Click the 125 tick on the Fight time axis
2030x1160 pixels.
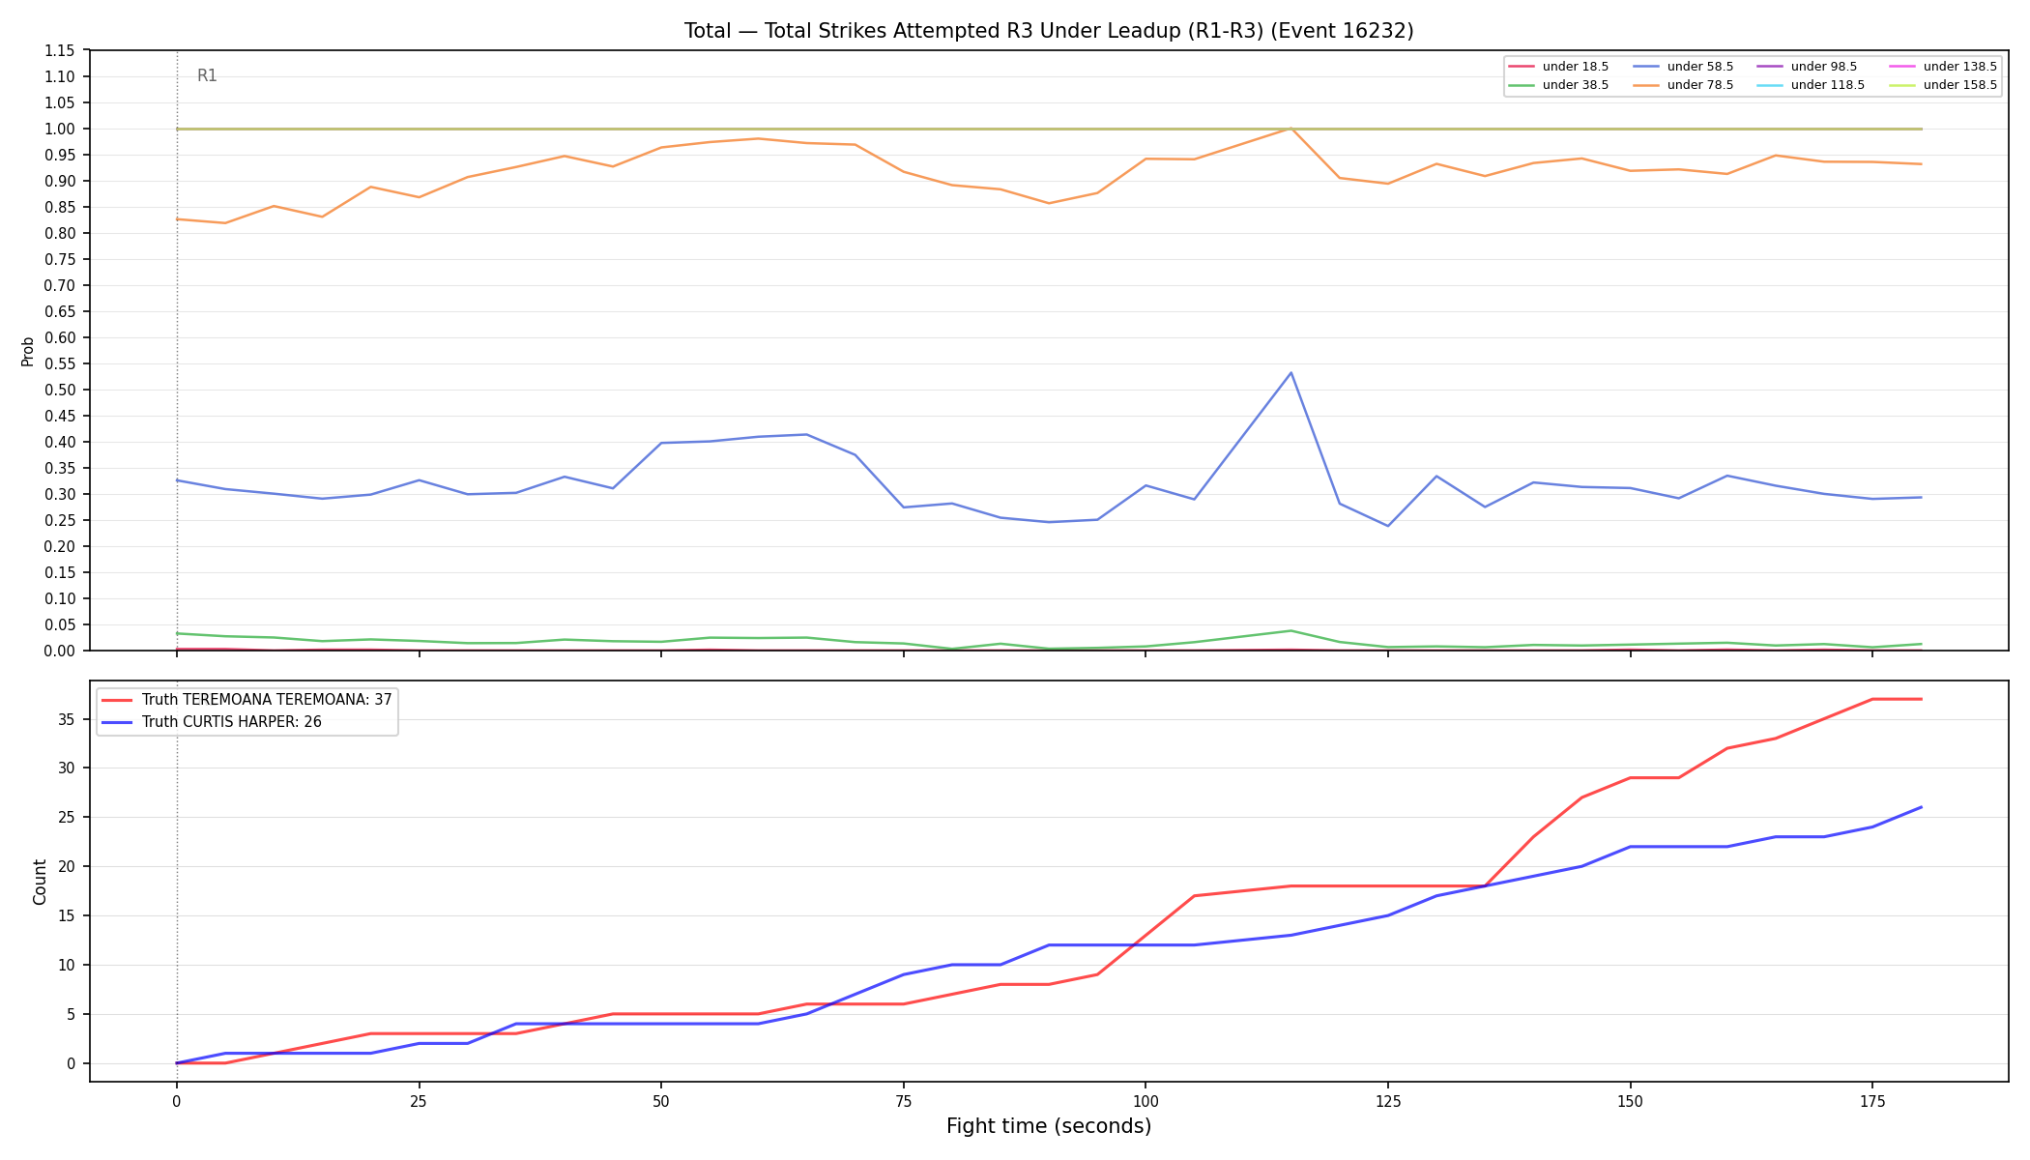tap(1388, 1101)
